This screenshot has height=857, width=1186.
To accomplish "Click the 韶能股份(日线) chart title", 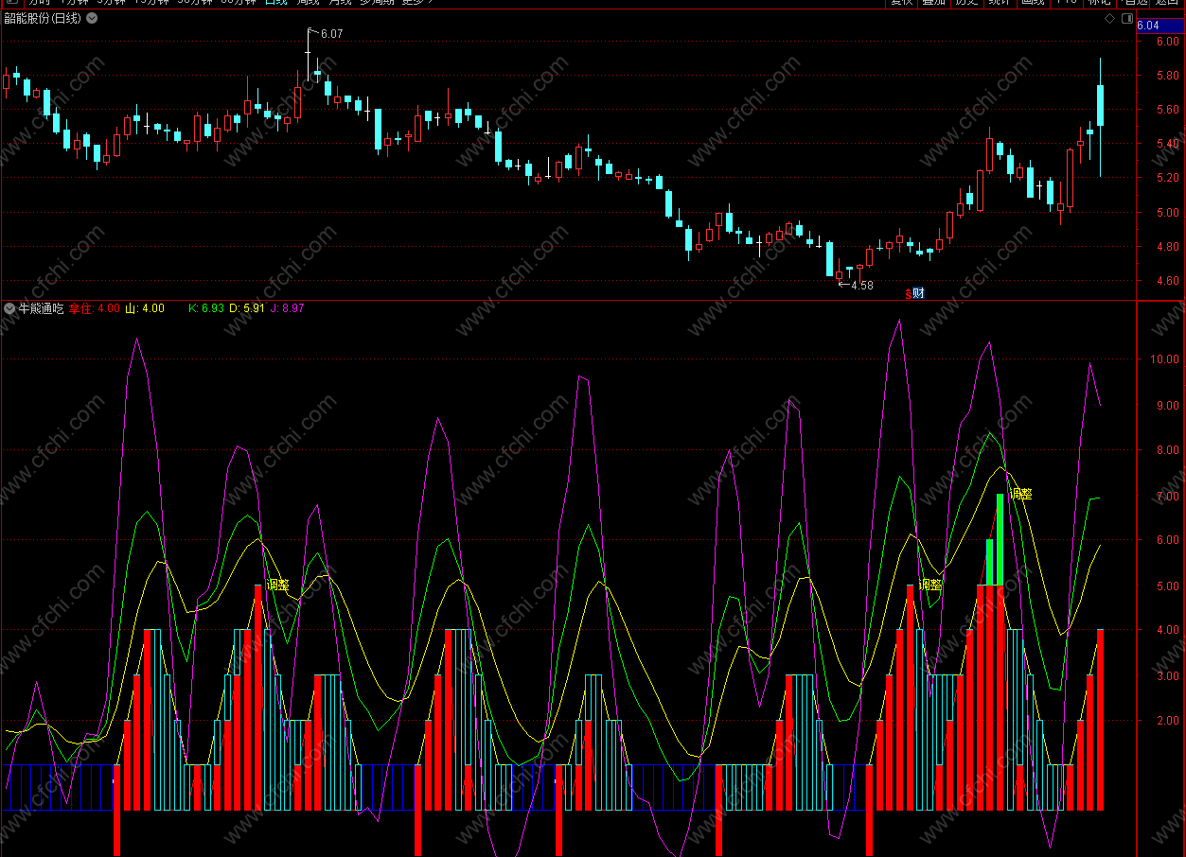I will click(x=43, y=19).
